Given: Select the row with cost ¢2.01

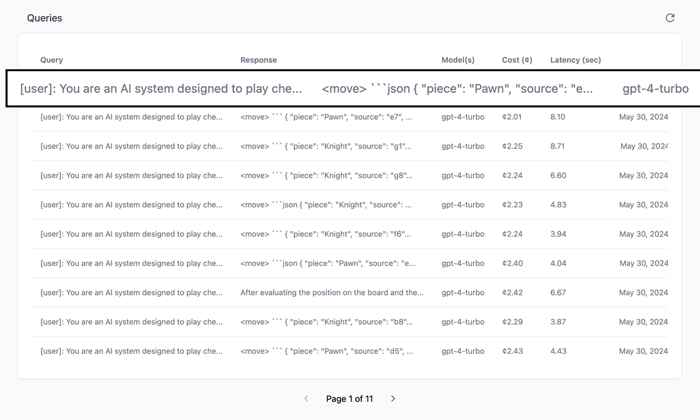Looking at the screenshot, I should pyautogui.click(x=511, y=117).
